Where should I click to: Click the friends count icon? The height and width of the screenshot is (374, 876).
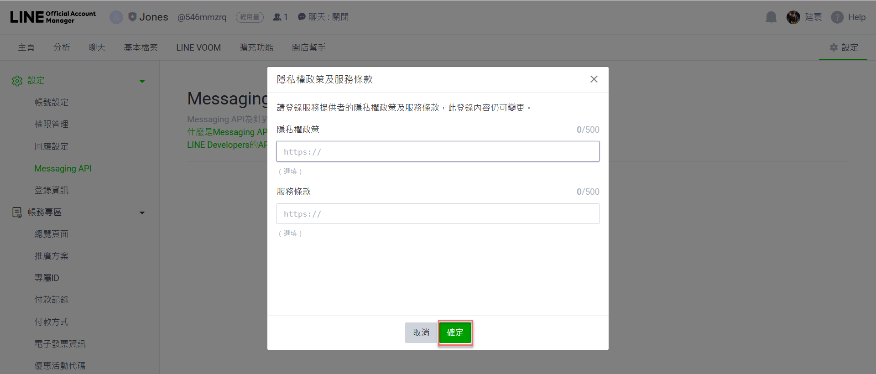(x=277, y=17)
